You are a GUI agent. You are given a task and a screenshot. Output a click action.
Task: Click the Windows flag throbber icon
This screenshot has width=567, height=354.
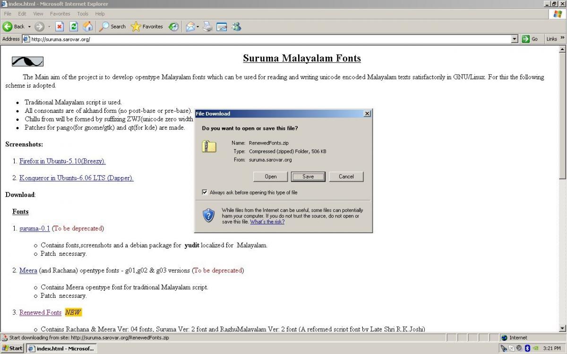click(x=558, y=14)
